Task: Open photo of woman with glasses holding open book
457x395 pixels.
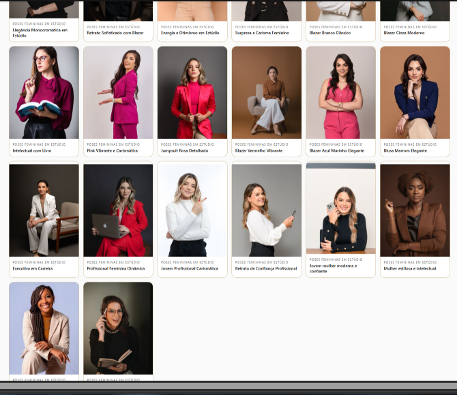Action: pos(118,328)
